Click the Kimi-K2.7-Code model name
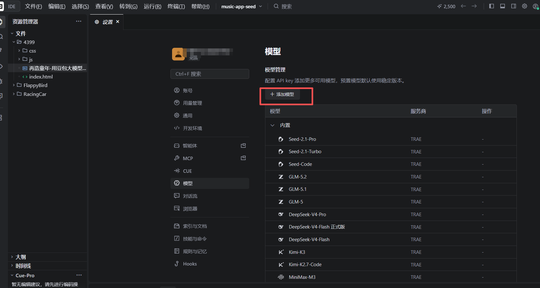Image resolution: width=540 pixels, height=288 pixels. pos(305,265)
